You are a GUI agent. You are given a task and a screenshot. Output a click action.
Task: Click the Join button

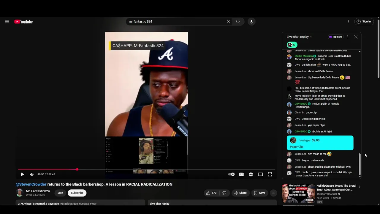coord(60,193)
